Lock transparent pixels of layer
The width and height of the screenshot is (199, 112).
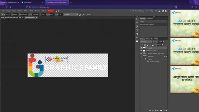pyautogui.click(x=145, y=45)
